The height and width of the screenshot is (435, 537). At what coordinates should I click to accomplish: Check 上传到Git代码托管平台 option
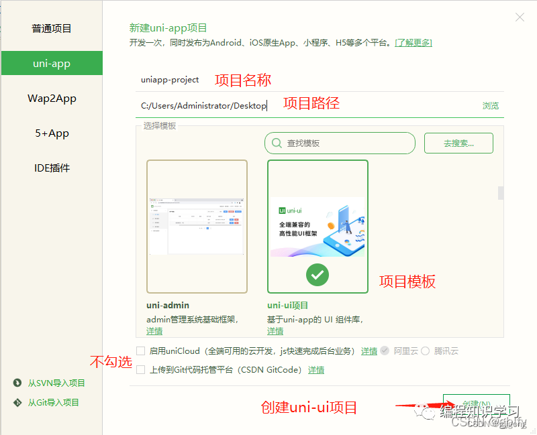click(140, 370)
